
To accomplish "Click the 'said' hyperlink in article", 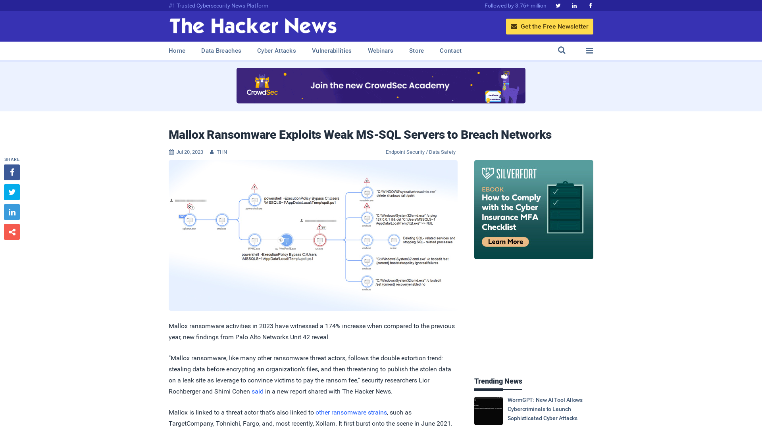I will pyautogui.click(x=257, y=391).
